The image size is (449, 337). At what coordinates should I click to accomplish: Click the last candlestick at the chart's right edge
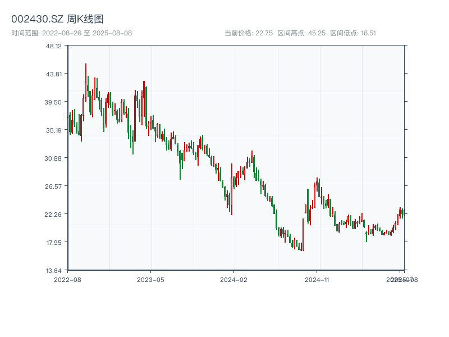pos(404,212)
